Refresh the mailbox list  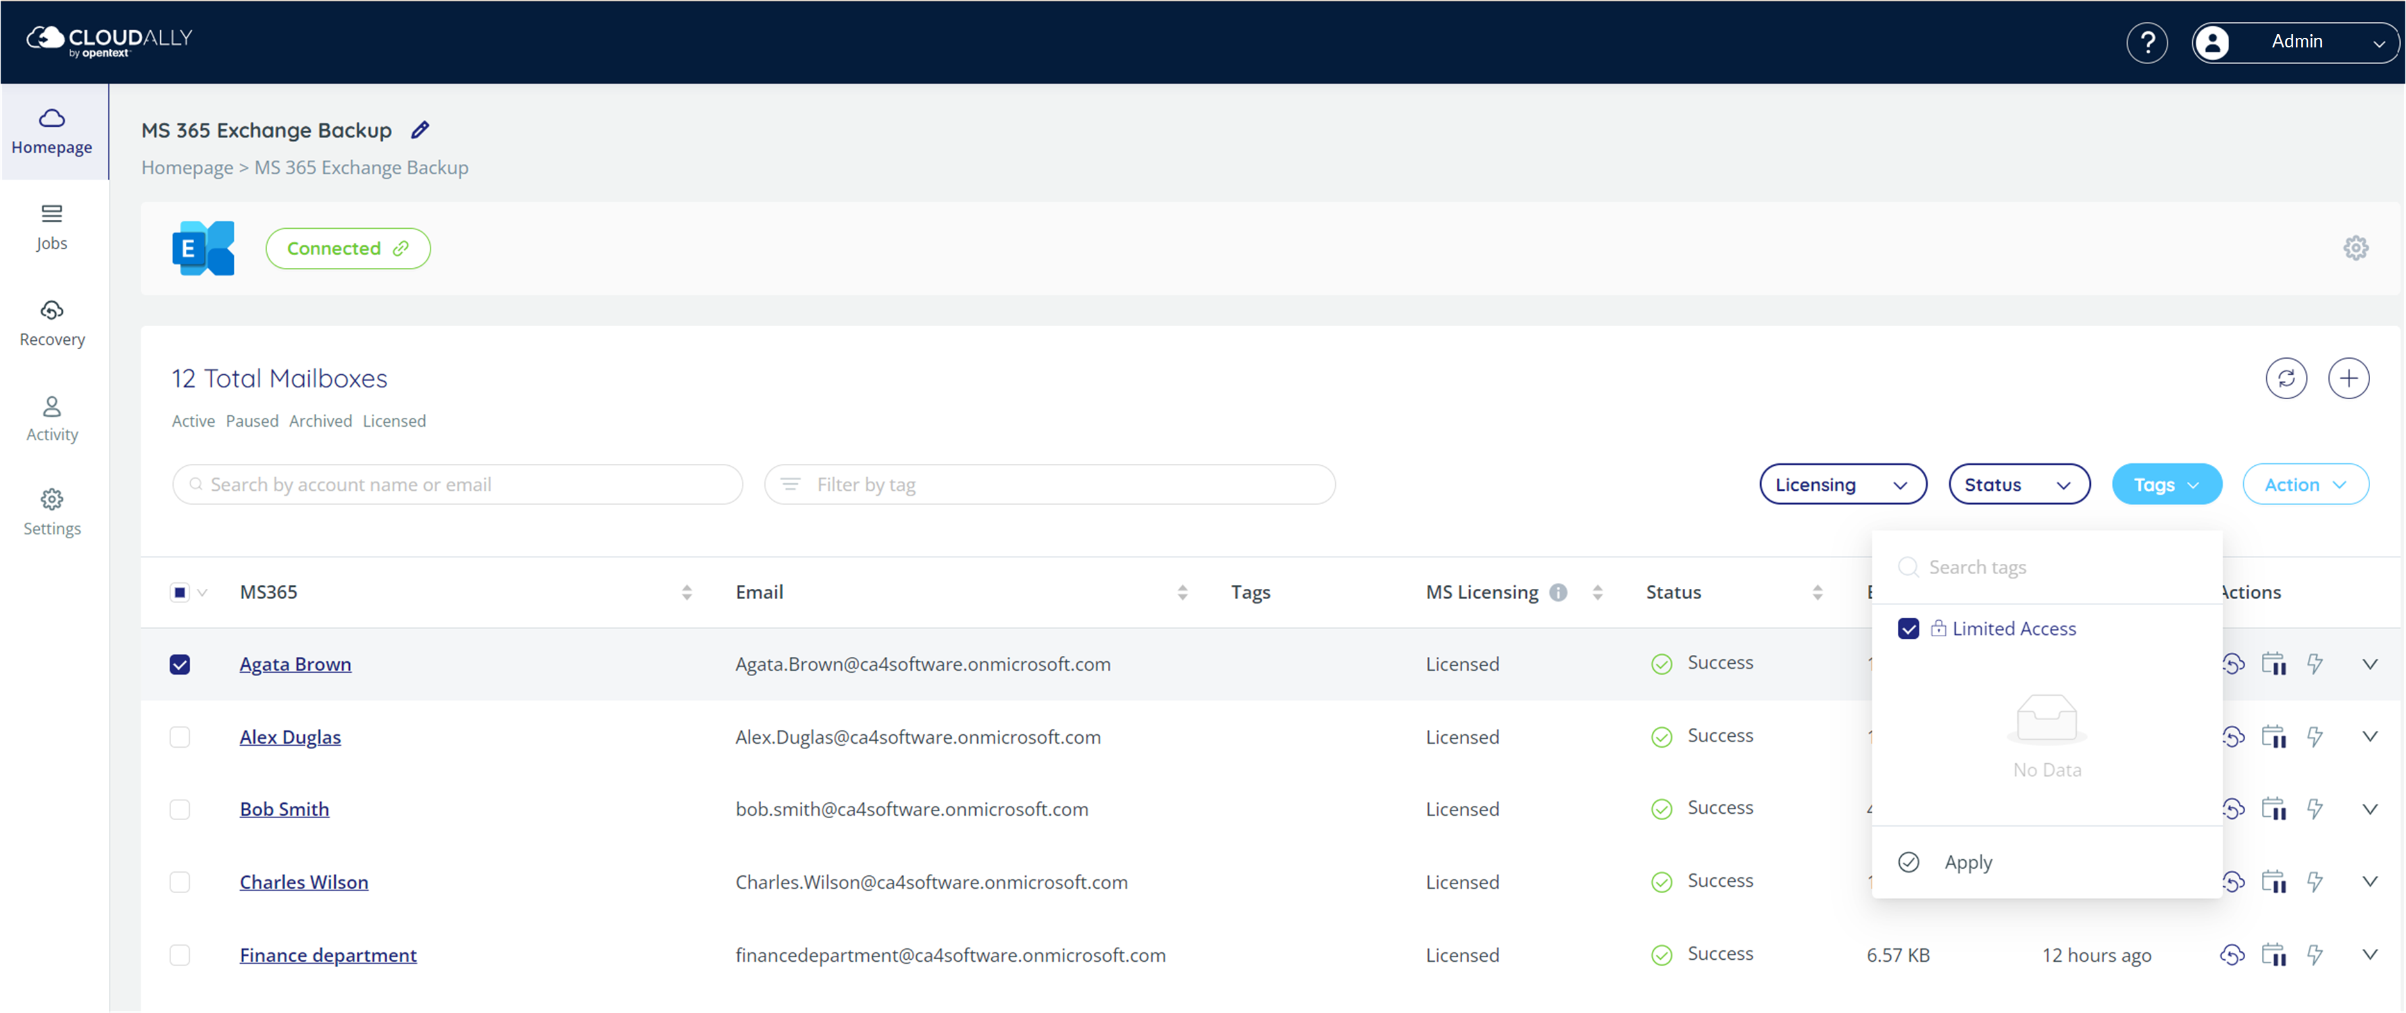(2286, 378)
